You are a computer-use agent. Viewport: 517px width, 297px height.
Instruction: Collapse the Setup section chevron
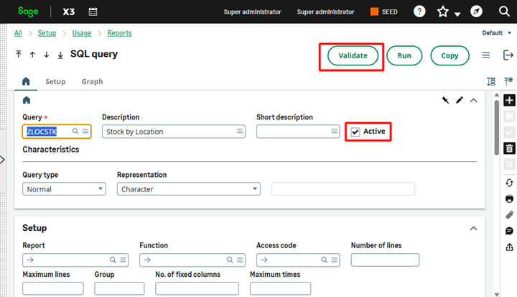[473, 228]
